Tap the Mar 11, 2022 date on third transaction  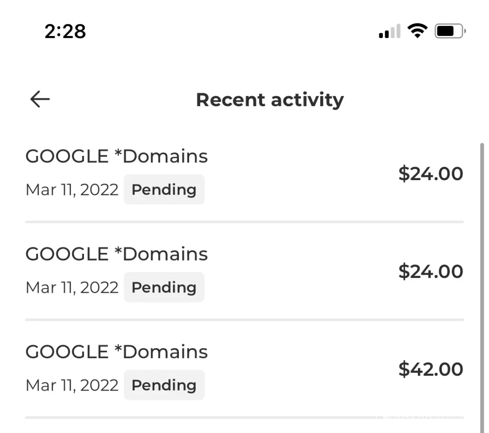tap(72, 386)
